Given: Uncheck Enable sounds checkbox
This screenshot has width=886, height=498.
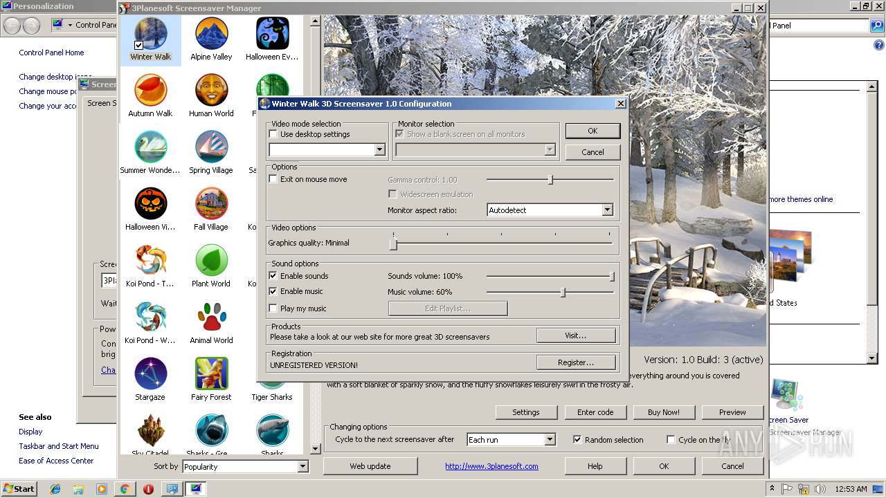Looking at the screenshot, I should pyautogui.click(x=273, y=276).
